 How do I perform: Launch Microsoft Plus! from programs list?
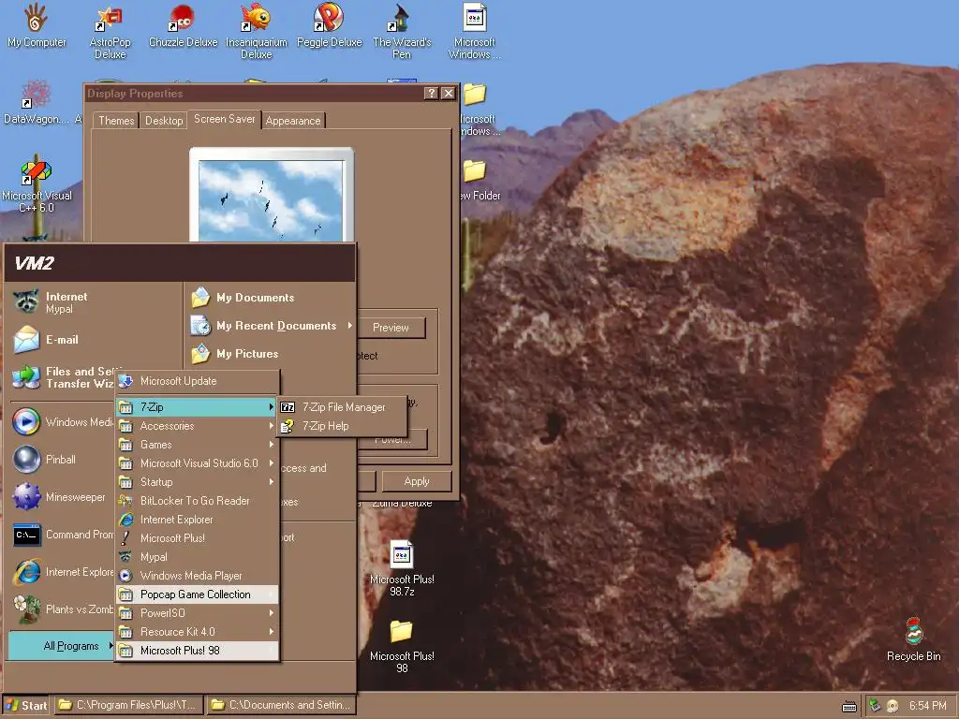click(197, 538)
